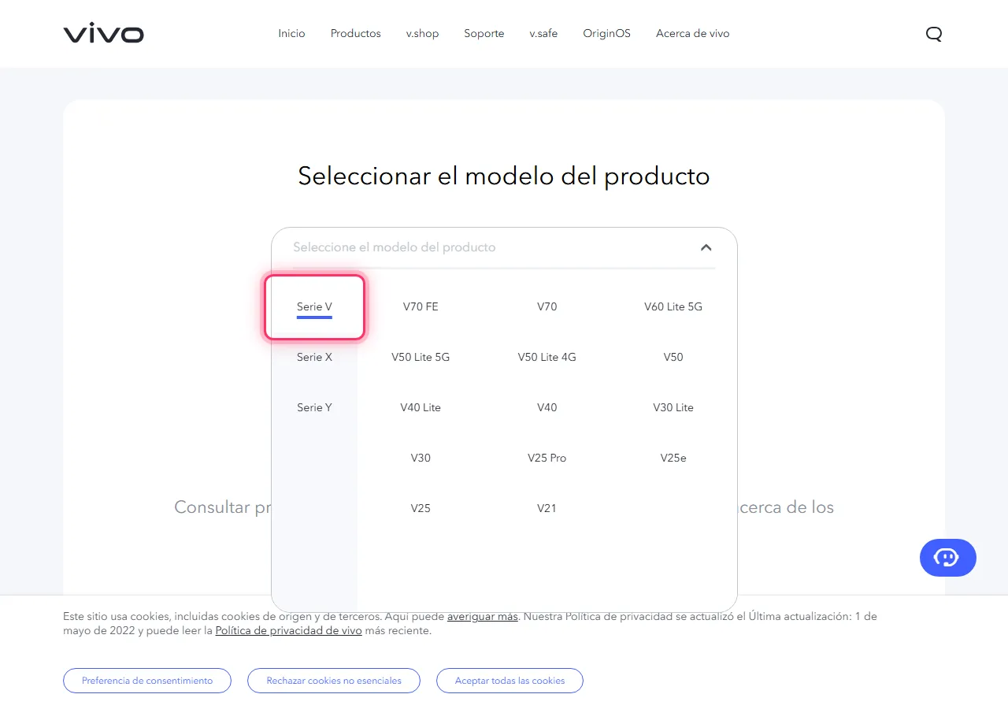Choose the V30 Lite model
The width and height of the screenshot is (1008, 709).
tap(673, 408)
